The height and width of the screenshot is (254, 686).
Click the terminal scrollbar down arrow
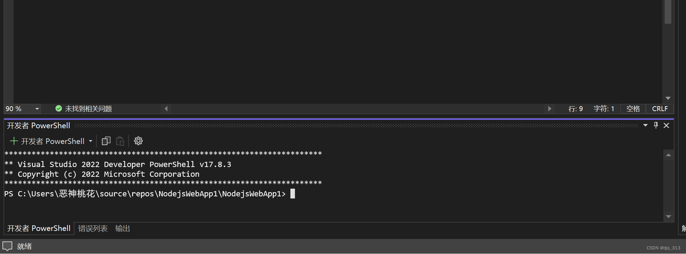(x=668, y=217)
